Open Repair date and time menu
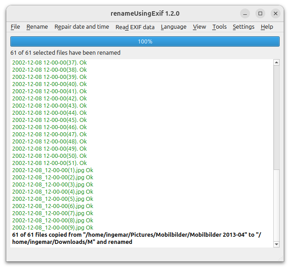The image size is (290, 269). 81,27
